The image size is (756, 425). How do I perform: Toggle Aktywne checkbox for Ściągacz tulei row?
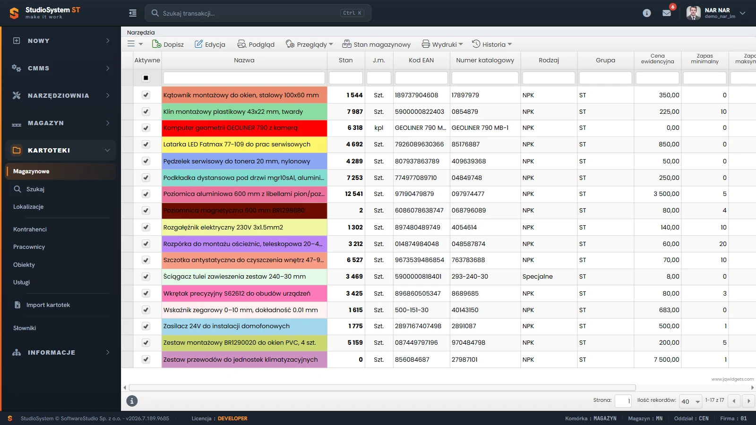[x=146, y=277]
